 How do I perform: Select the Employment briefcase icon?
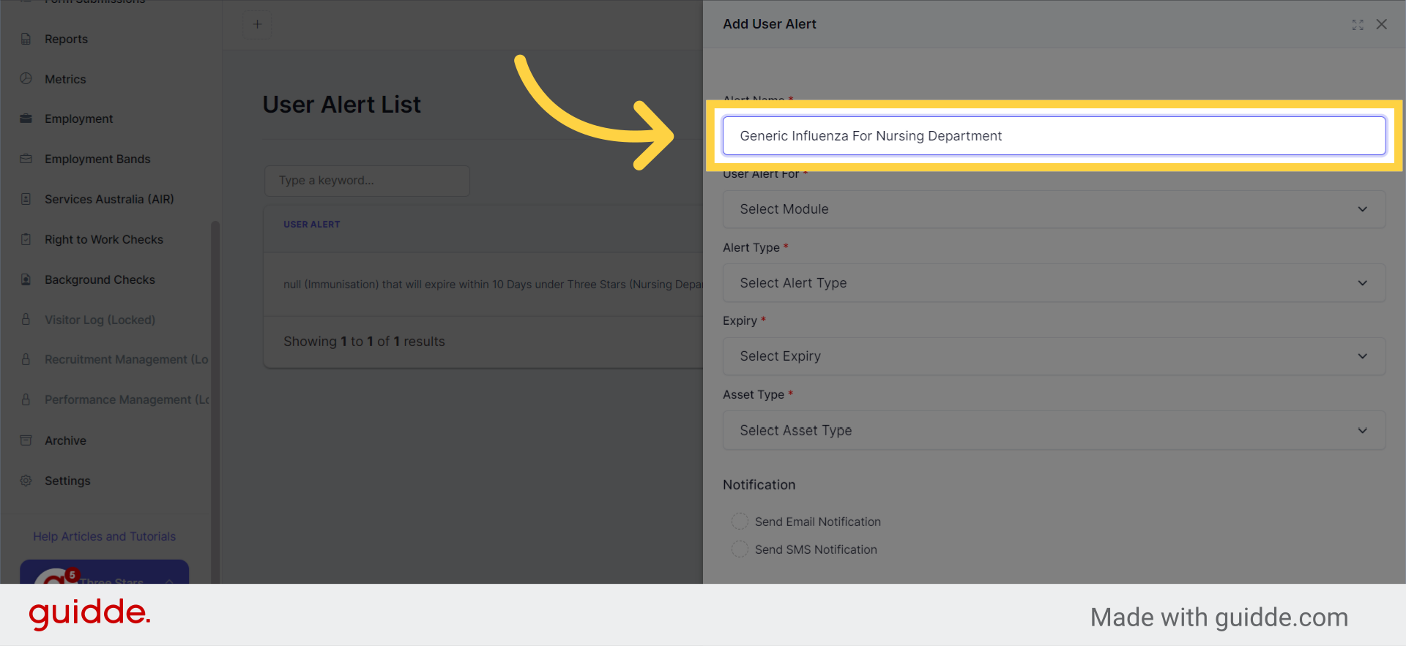click(26, 119)
